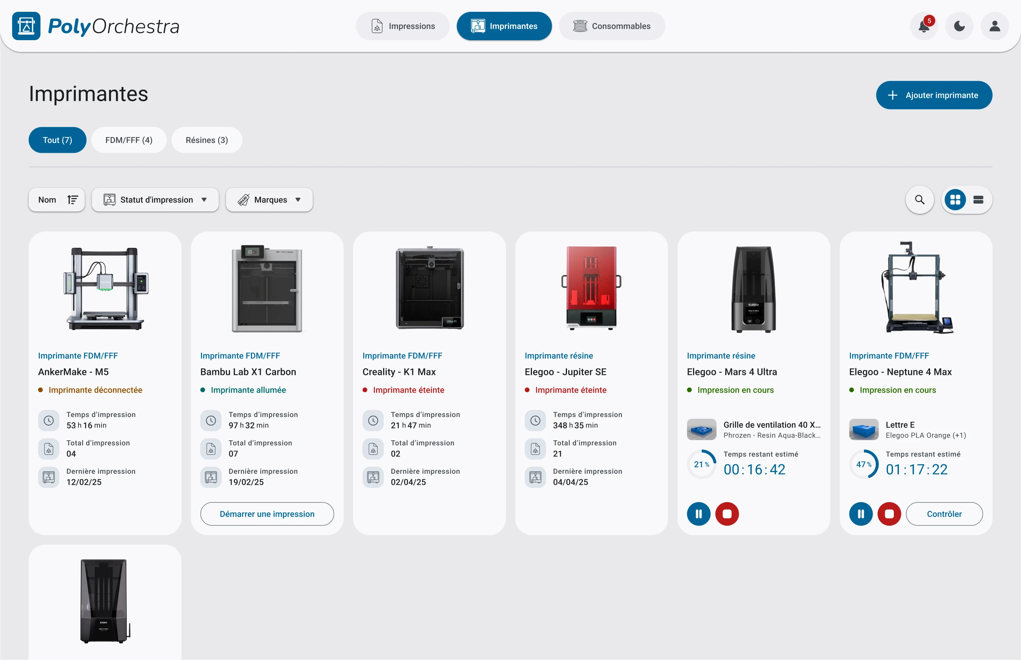Click the bottom-row resin printer image
Screen dimensions: 1021x660
(x=105, y=601)
